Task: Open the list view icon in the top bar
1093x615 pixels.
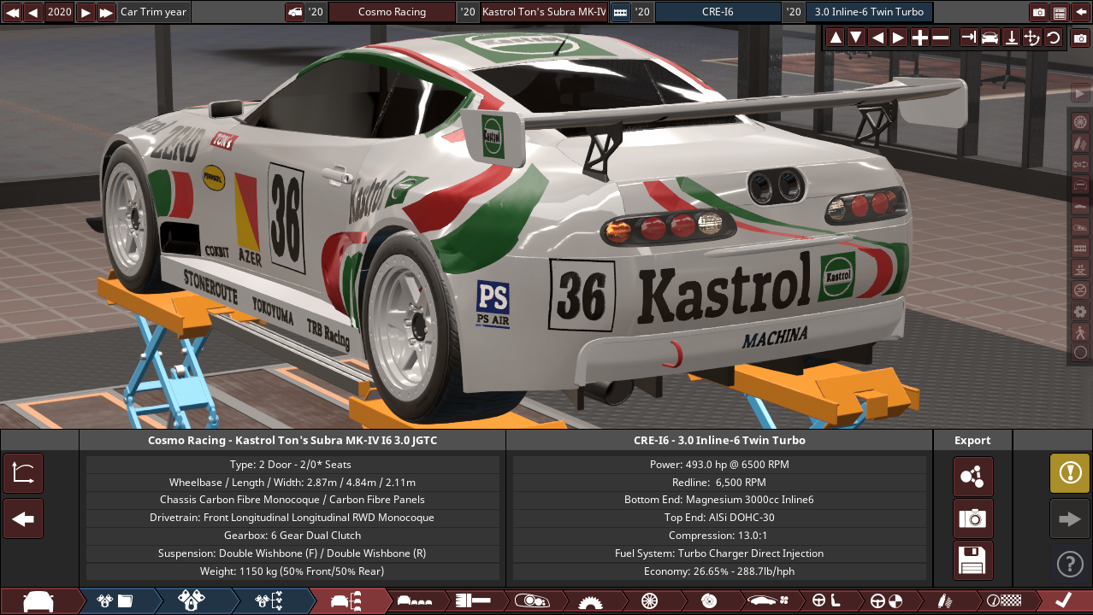Action: (1060, 12)
